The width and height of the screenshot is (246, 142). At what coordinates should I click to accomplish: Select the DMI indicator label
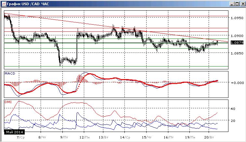(x=8, y=102)
